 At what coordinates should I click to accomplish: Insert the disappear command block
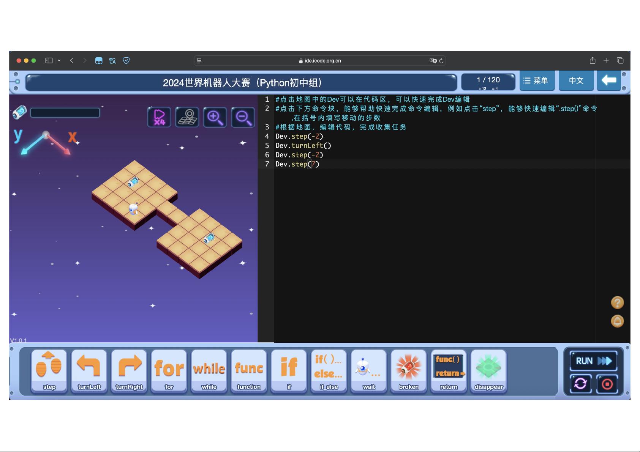point(488,371)
